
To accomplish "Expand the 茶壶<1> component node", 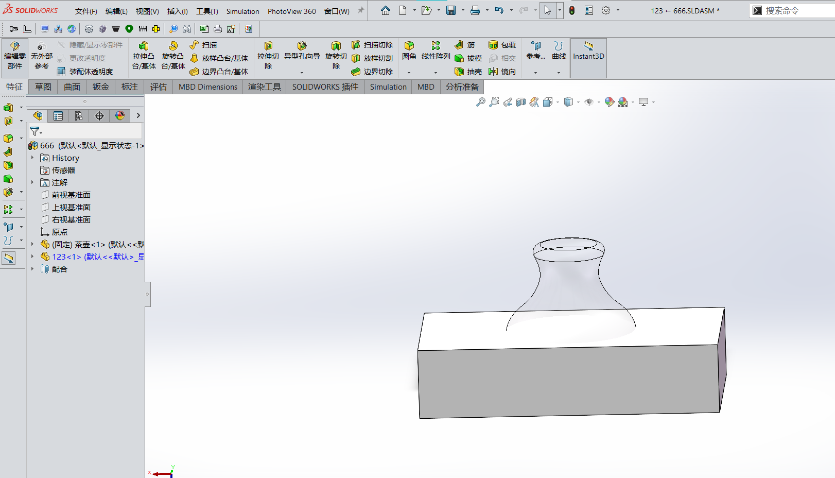I will (32, 244).
